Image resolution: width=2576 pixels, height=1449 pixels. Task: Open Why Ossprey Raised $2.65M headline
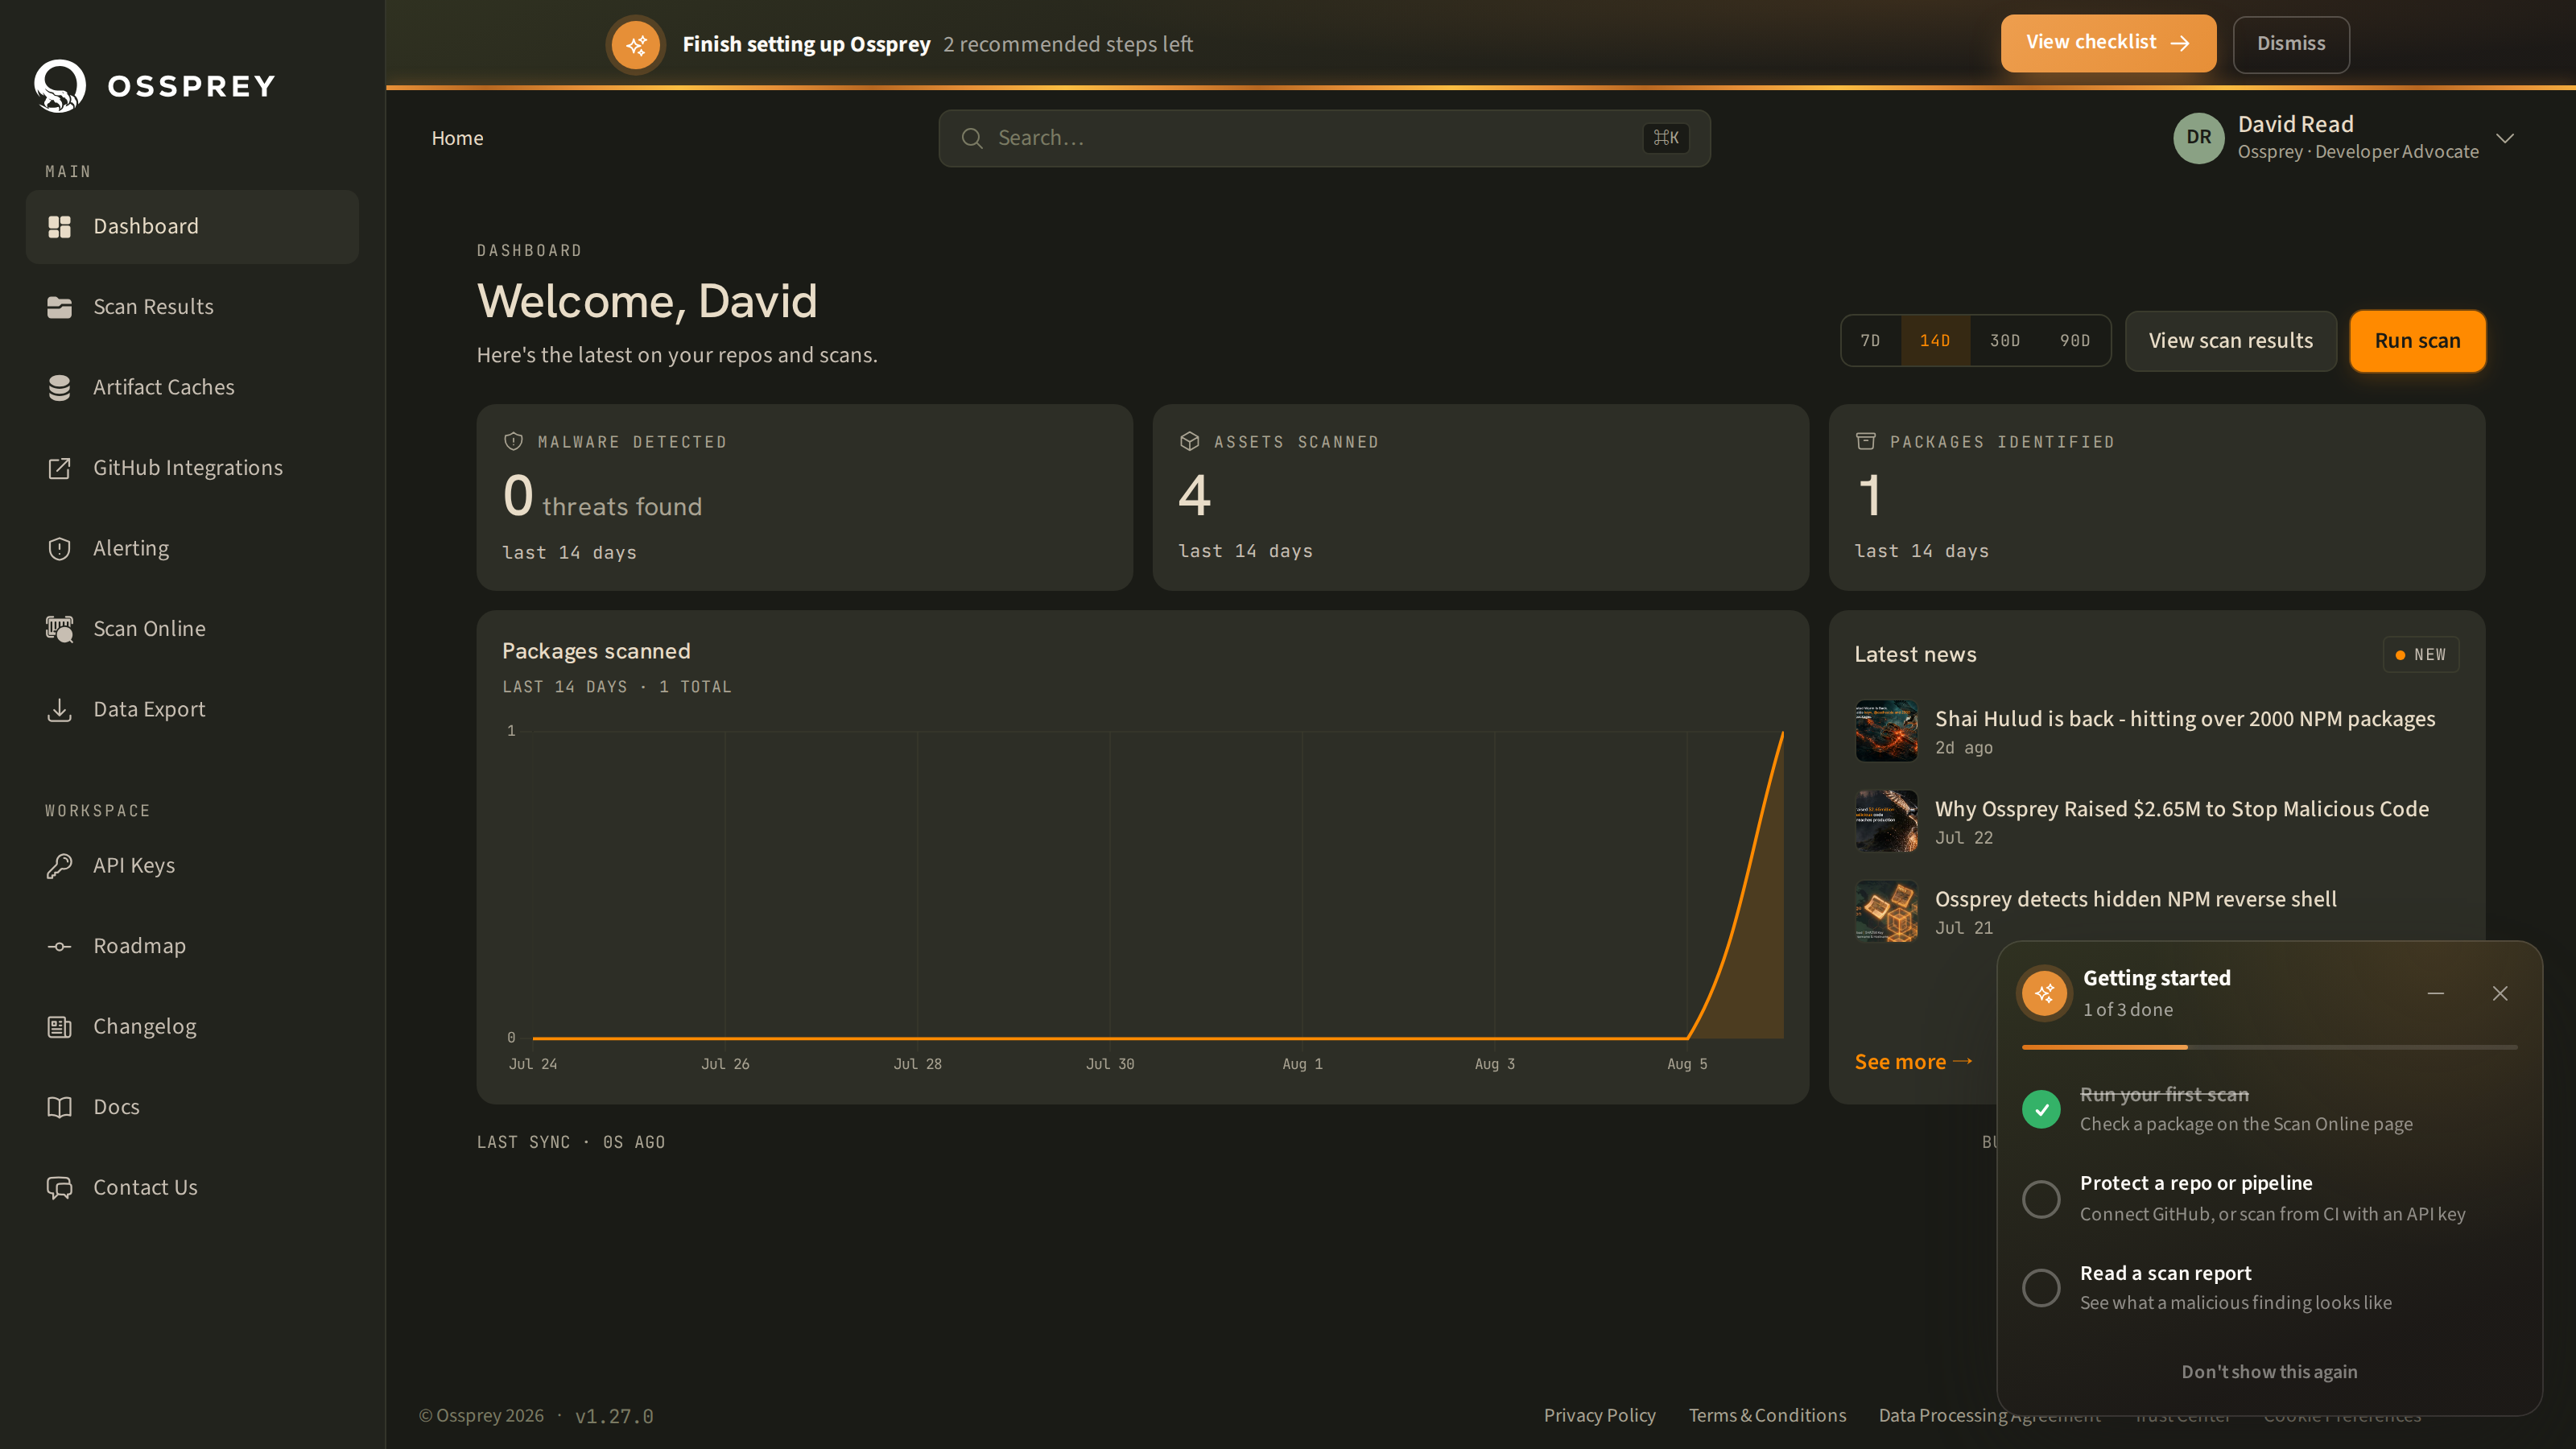[x=2182, y=809]
